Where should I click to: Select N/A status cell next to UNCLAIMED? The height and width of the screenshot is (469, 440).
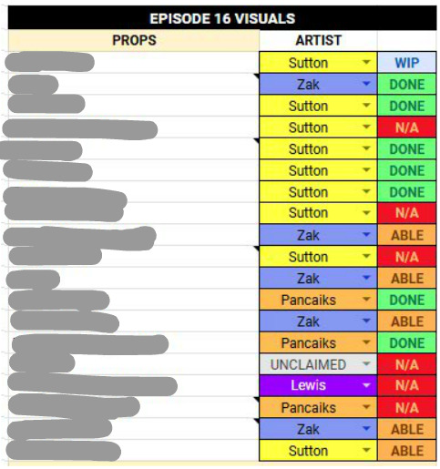click(x=407, y=364)
